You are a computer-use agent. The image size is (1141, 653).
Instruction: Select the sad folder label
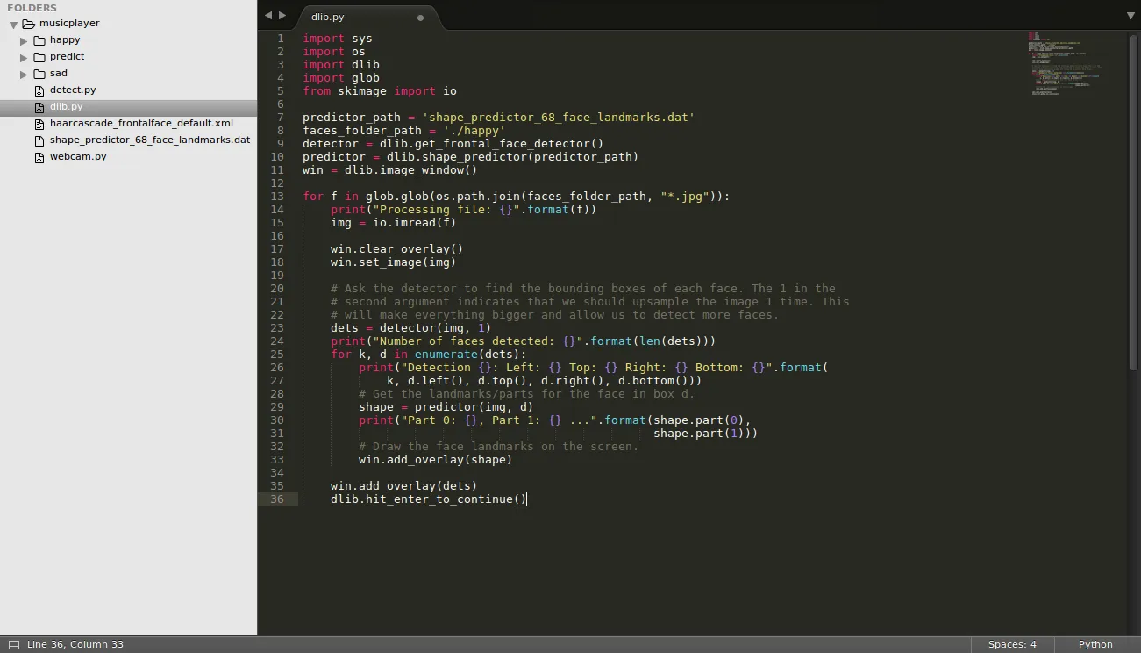59,74
